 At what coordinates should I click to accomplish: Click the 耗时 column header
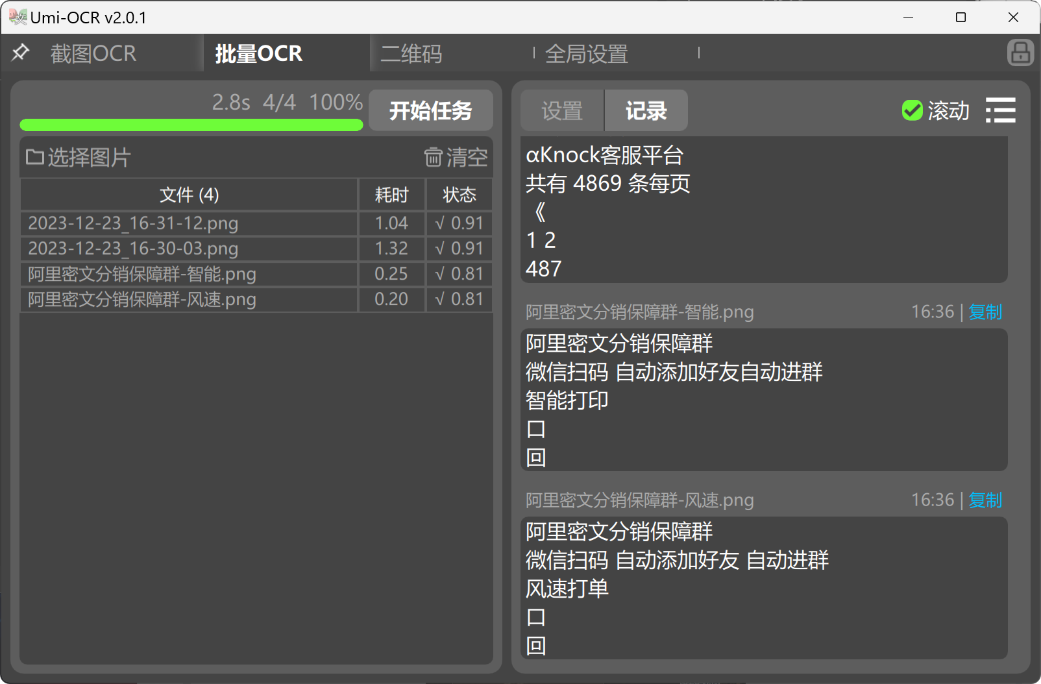click(x=392, y=195)
